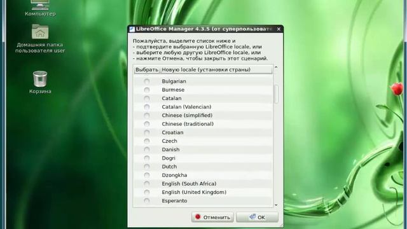Select the Esperanto radio button

[147, 201]
